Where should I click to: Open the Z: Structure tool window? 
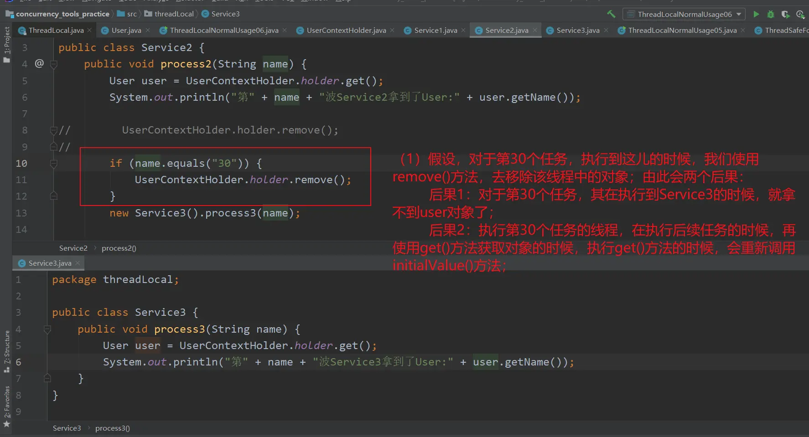tap(6, 351)
